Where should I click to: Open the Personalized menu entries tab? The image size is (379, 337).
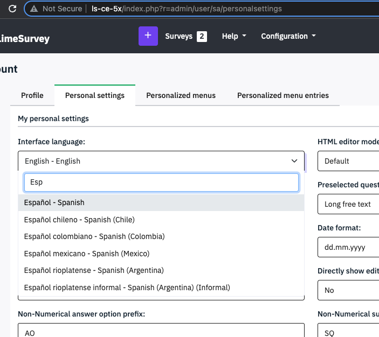coord(282,95)
